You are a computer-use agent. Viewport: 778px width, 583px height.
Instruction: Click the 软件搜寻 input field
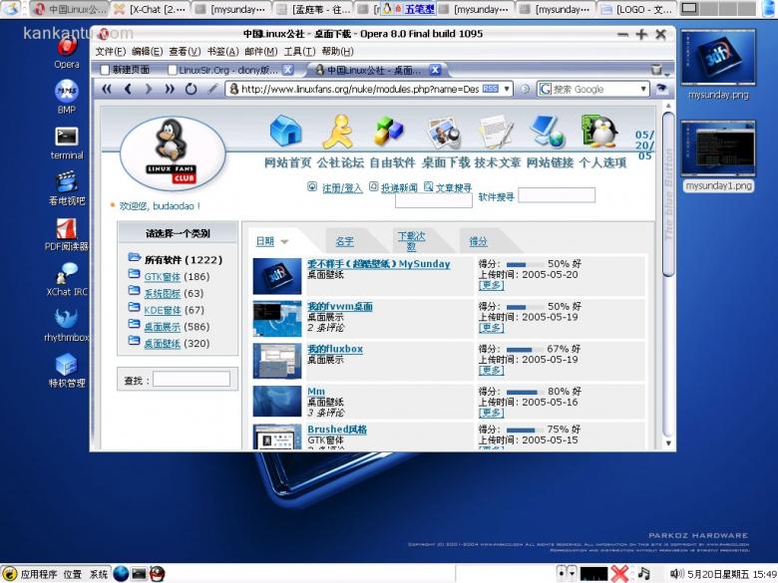coord(557,195)
